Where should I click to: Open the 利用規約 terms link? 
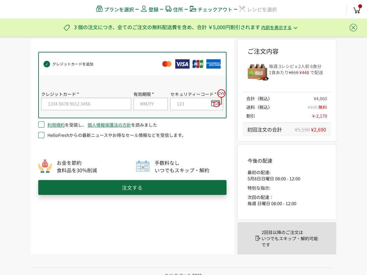pyautogui.click(x=56, y=125)
